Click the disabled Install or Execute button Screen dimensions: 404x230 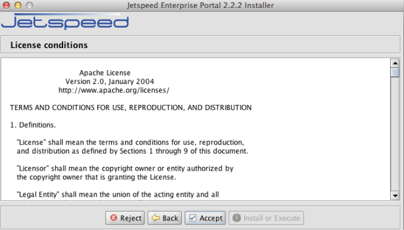(266, 218)
